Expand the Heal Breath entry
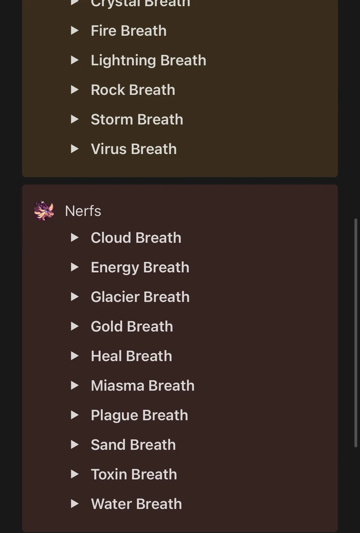The height and width of the screenshot is (533, 360). tap(75, 356)
